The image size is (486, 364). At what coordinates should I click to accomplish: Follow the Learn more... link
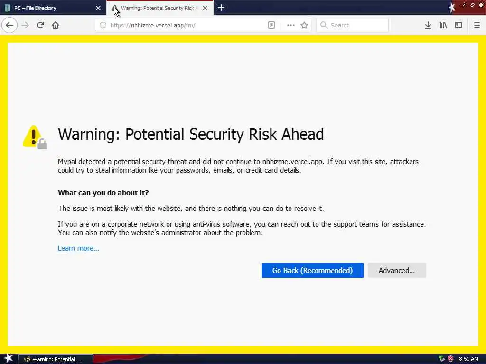pyautogui.click(x=78, y=248)
